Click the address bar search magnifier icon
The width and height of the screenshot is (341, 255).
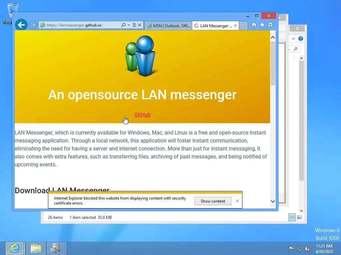[x=123, y=25]
